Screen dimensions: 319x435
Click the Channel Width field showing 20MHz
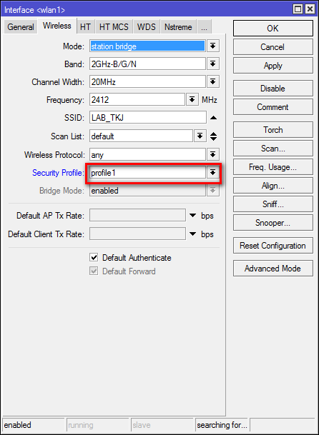[147, 82]
